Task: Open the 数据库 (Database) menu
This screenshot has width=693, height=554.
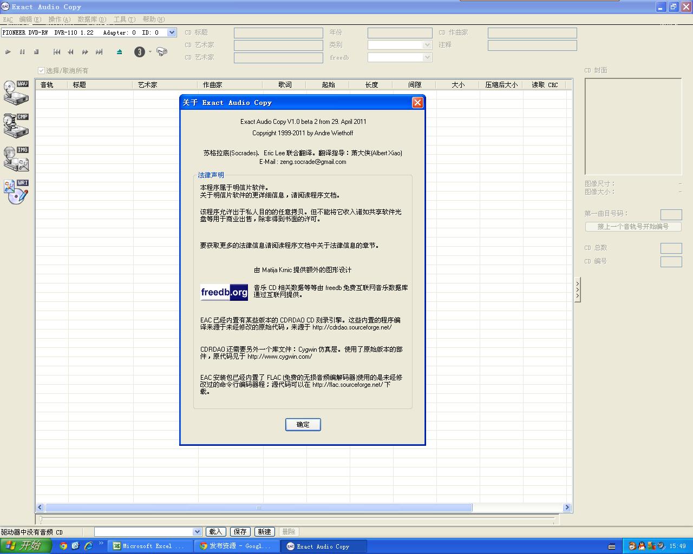Action: 91,19
